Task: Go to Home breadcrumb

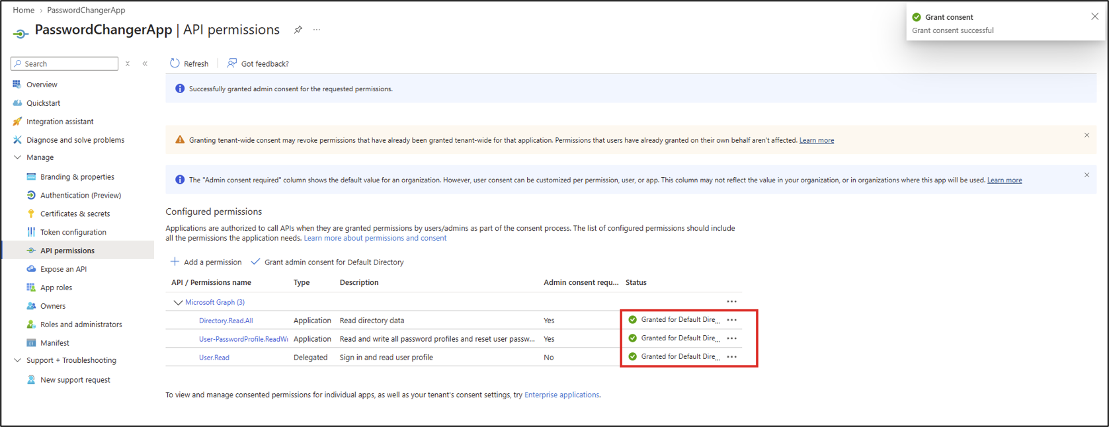Action: pos(23,10)
